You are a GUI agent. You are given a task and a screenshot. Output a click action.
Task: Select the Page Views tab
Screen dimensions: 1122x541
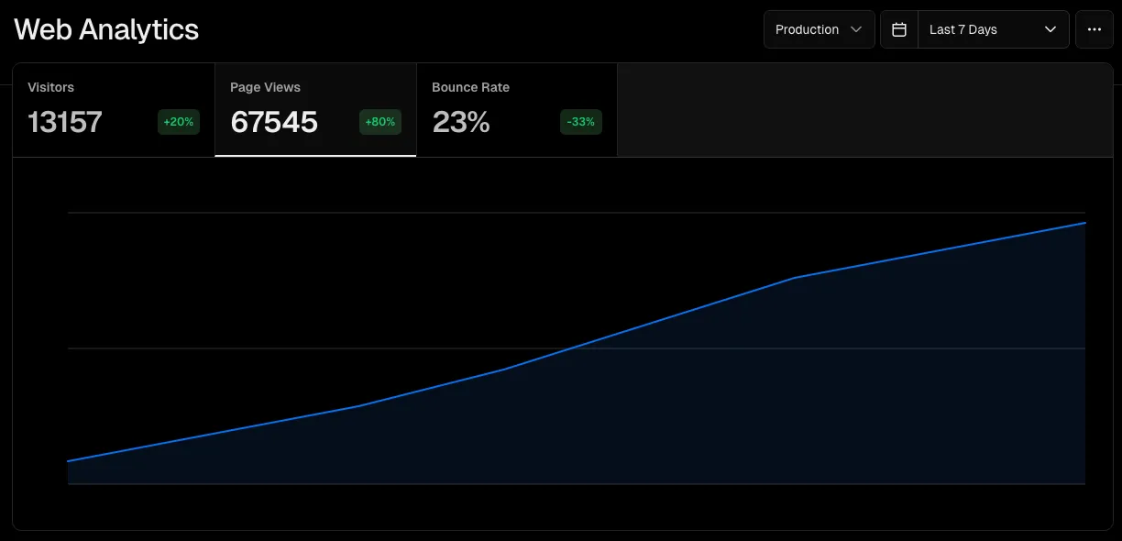point(315,110)
